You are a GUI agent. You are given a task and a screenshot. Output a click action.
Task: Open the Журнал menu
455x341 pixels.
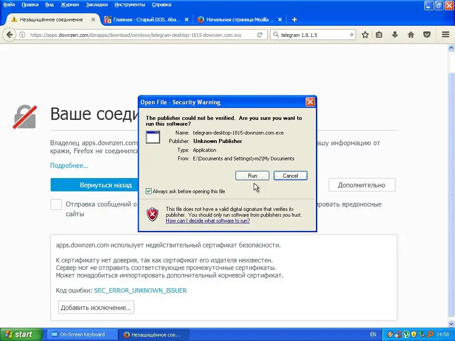(x=70, y=4)
